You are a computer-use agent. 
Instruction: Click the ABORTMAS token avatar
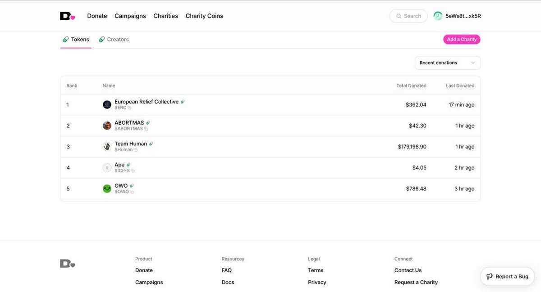click(x=107, y=126)
